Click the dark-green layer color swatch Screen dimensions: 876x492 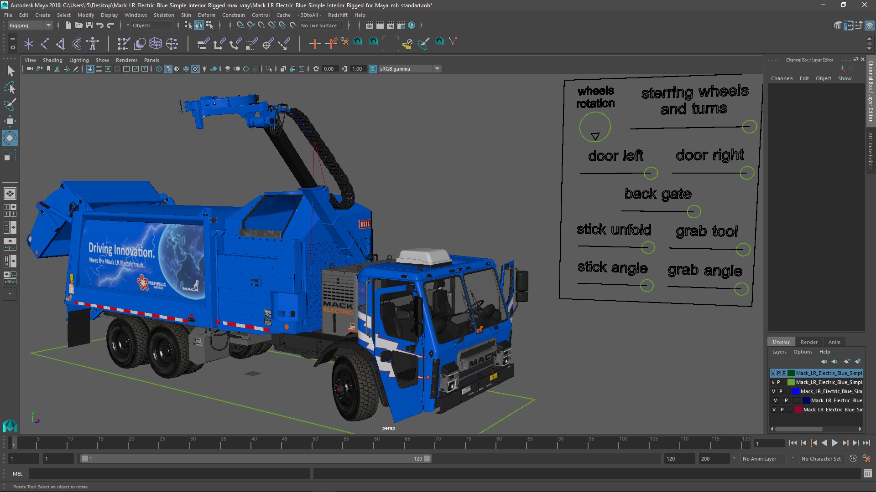791,373
